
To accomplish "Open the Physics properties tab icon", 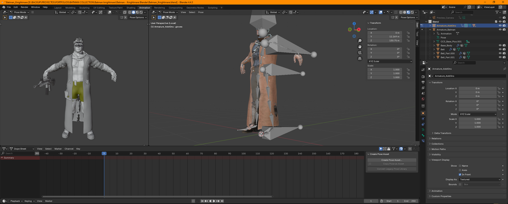I will 423,119.
